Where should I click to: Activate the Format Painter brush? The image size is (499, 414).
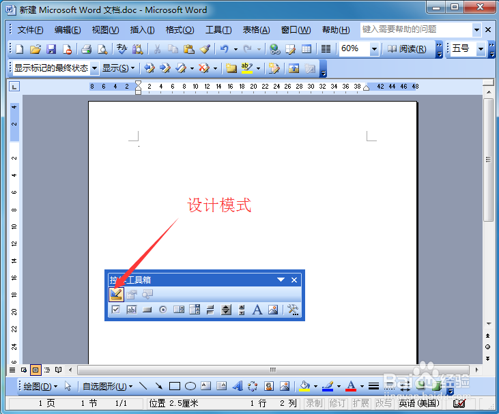tap(205, 49)
